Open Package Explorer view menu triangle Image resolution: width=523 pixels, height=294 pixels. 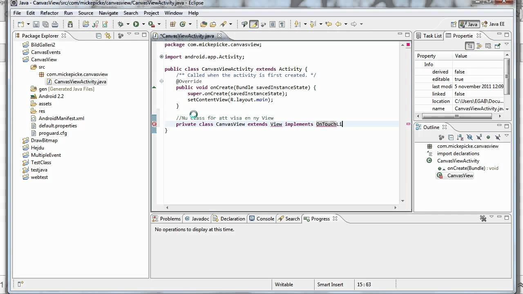(129, 34)
